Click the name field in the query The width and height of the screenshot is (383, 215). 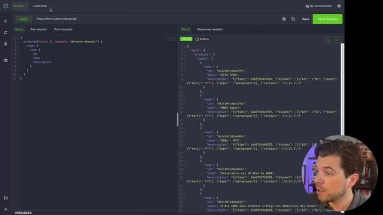tap(37, 58)
